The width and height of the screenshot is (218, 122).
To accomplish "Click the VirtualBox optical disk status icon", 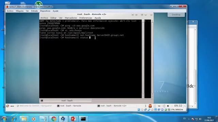I will pos(142,109).
